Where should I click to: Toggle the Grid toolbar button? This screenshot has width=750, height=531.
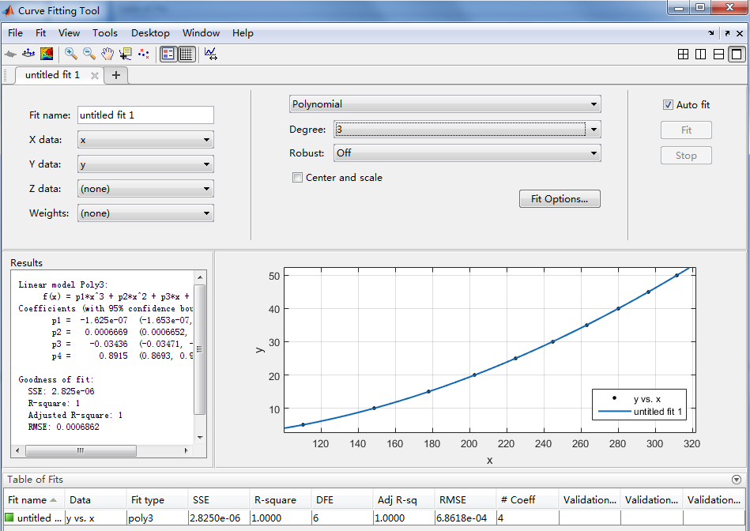click(187, 54)
